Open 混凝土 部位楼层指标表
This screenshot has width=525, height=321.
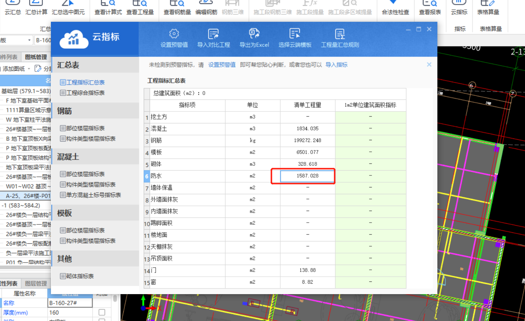point(83,174)
